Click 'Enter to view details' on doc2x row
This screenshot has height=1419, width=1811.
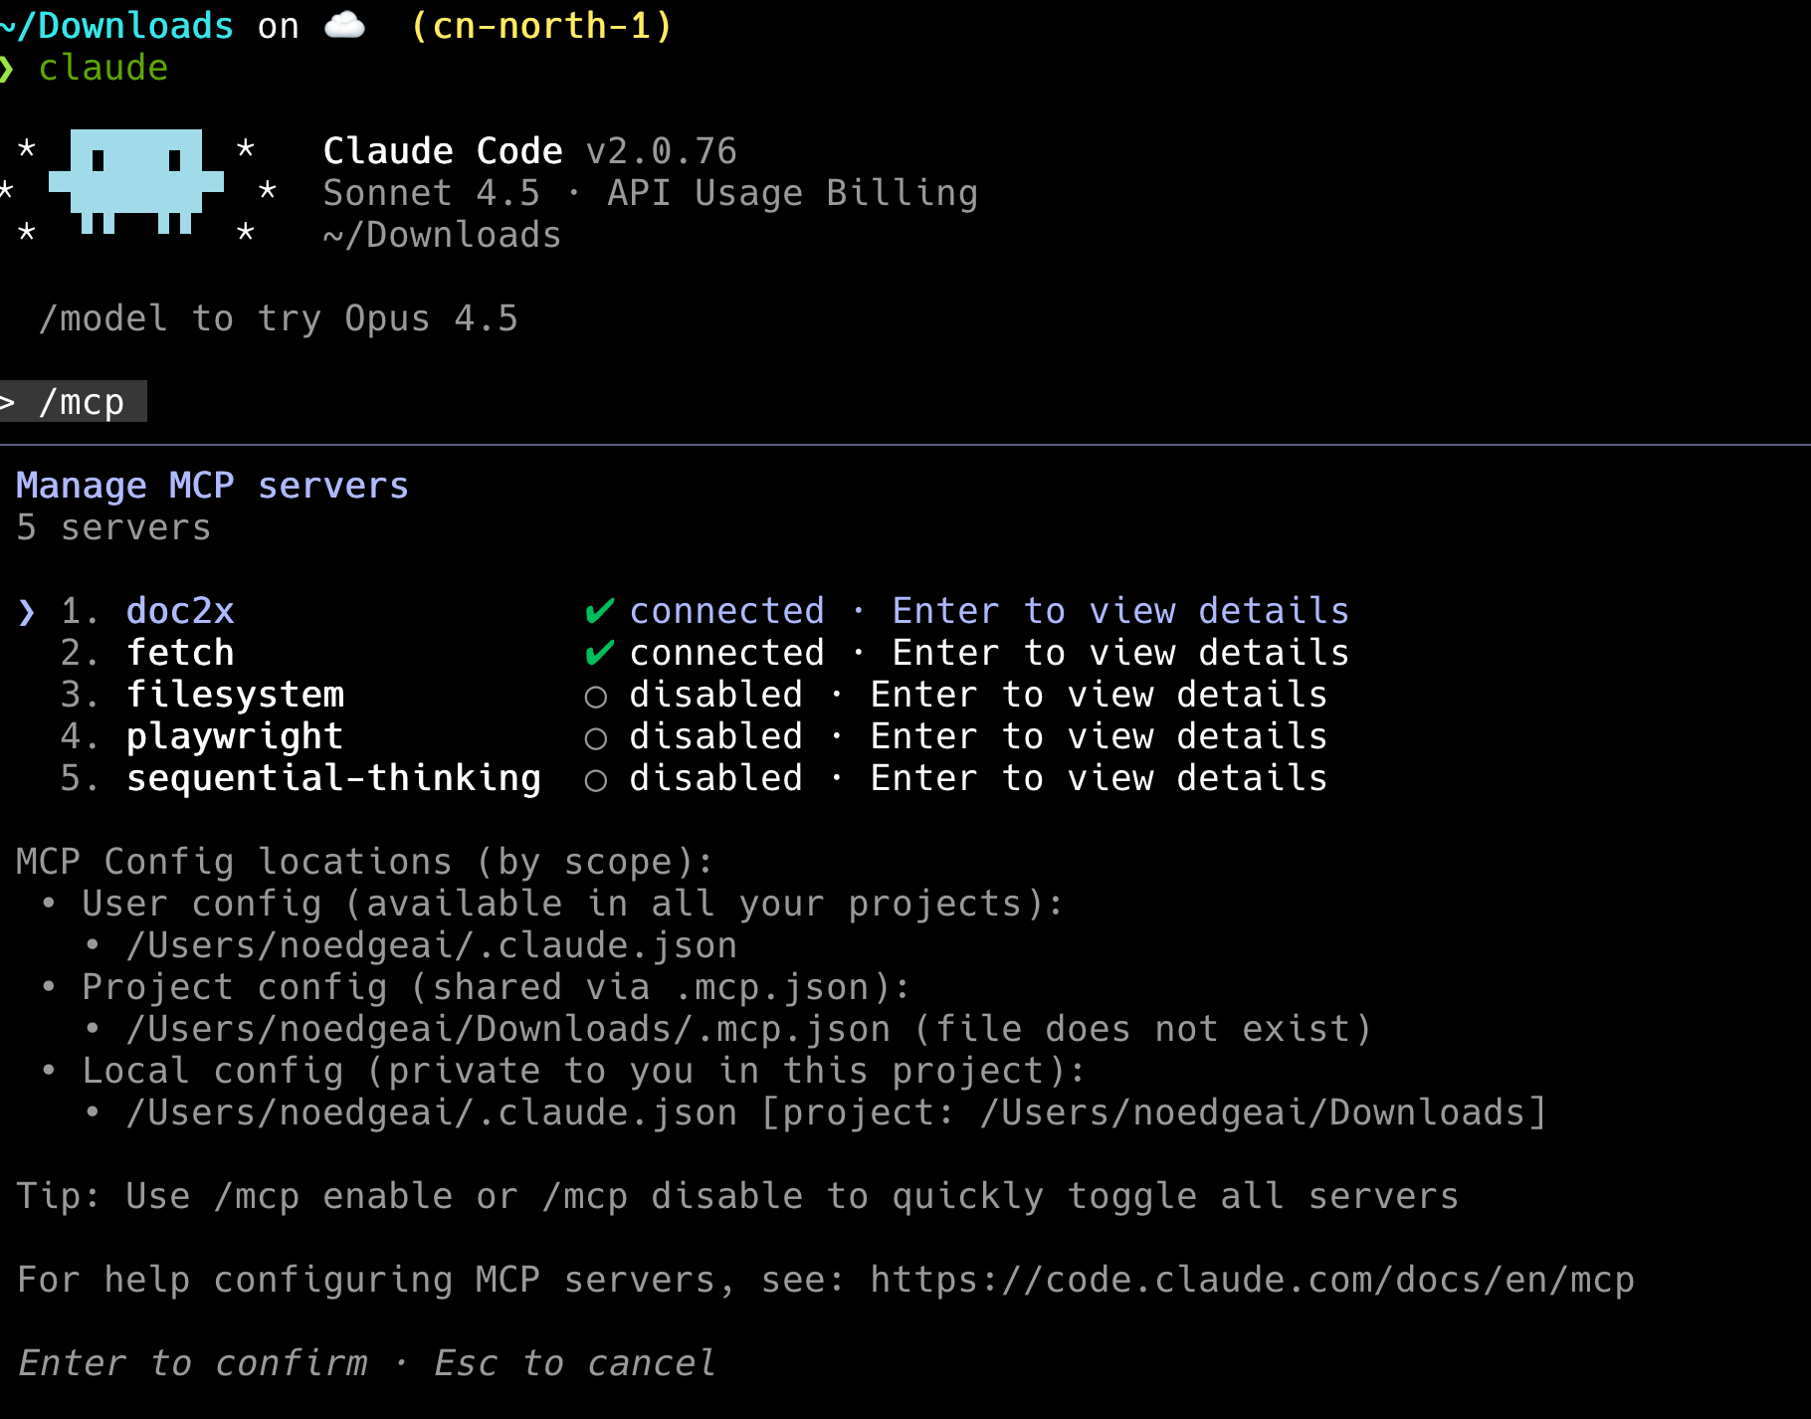1120,611
